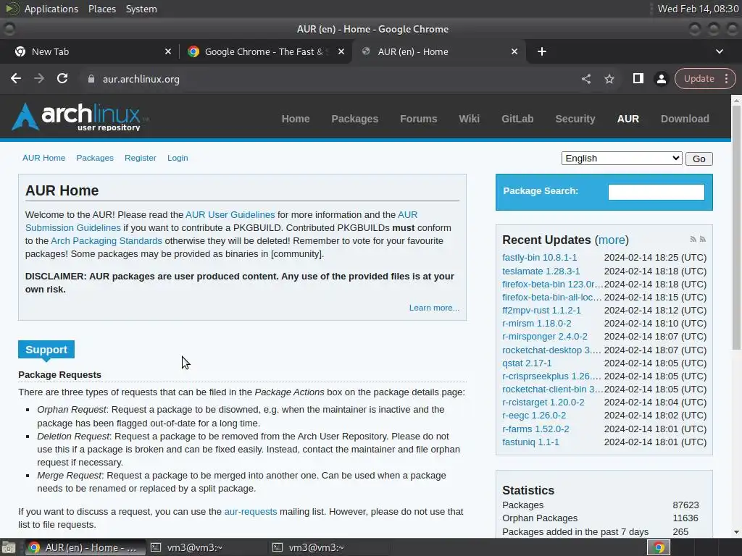Image resolution: width=742 pixels, height=556 pixels.
Task: Open the Chrome profile avatar icon
Action: point(661,79)
